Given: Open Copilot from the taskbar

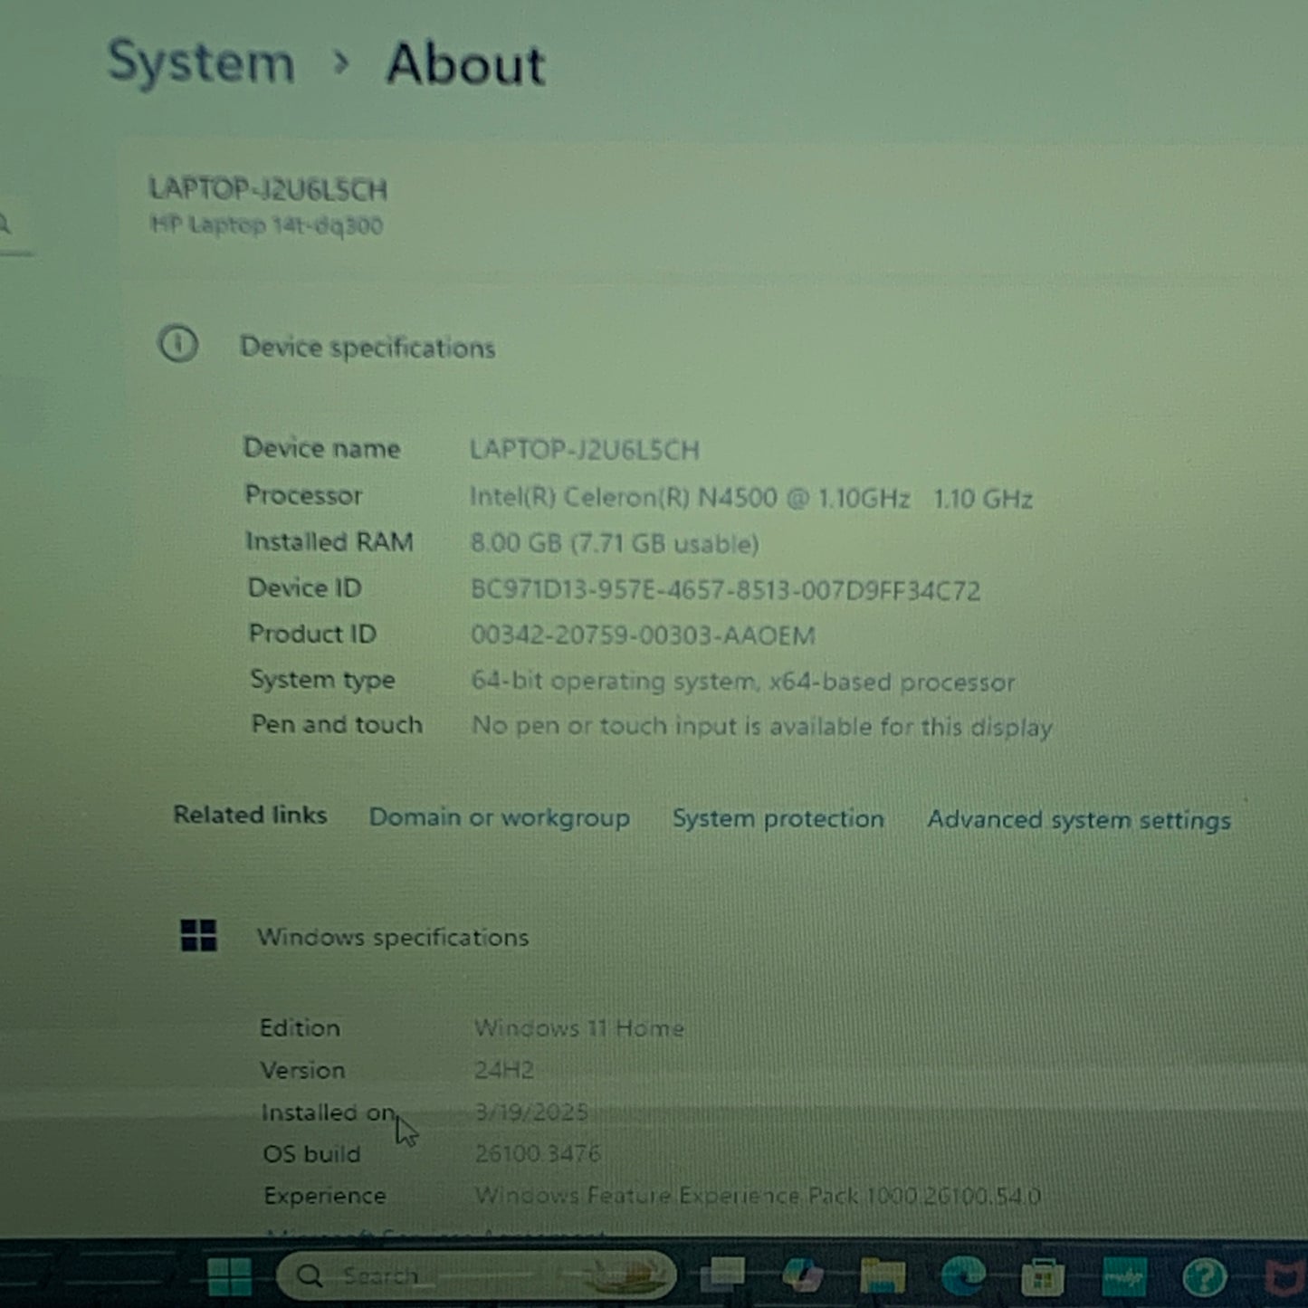Looking at the screenshot, I should (801, 1275).
